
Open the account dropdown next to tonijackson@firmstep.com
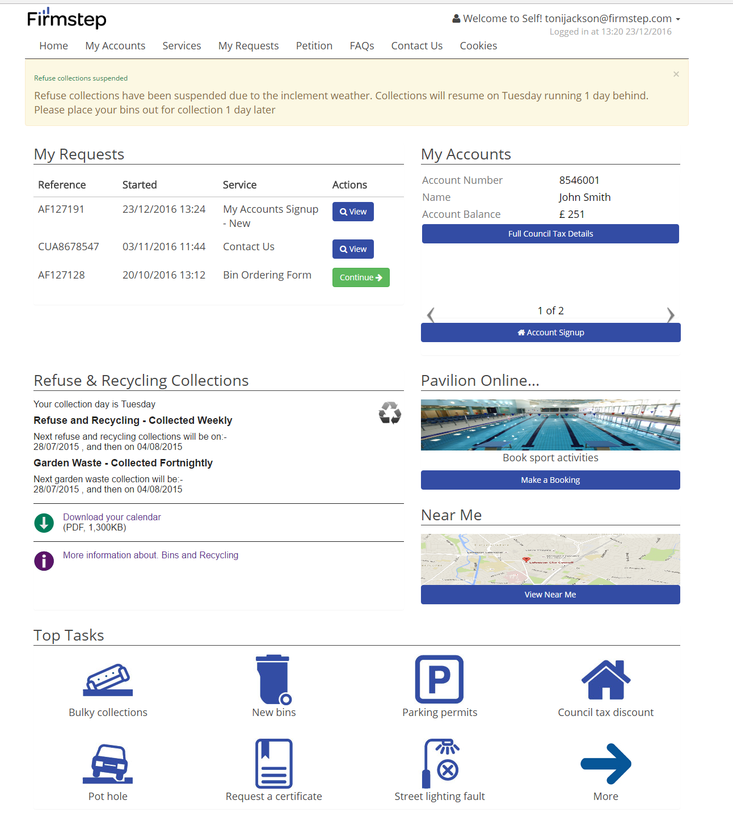click(x=677, y=18)
